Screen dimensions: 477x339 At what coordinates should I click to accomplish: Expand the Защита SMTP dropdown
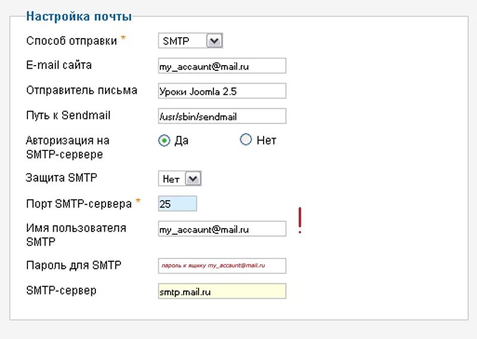[180, 178]
